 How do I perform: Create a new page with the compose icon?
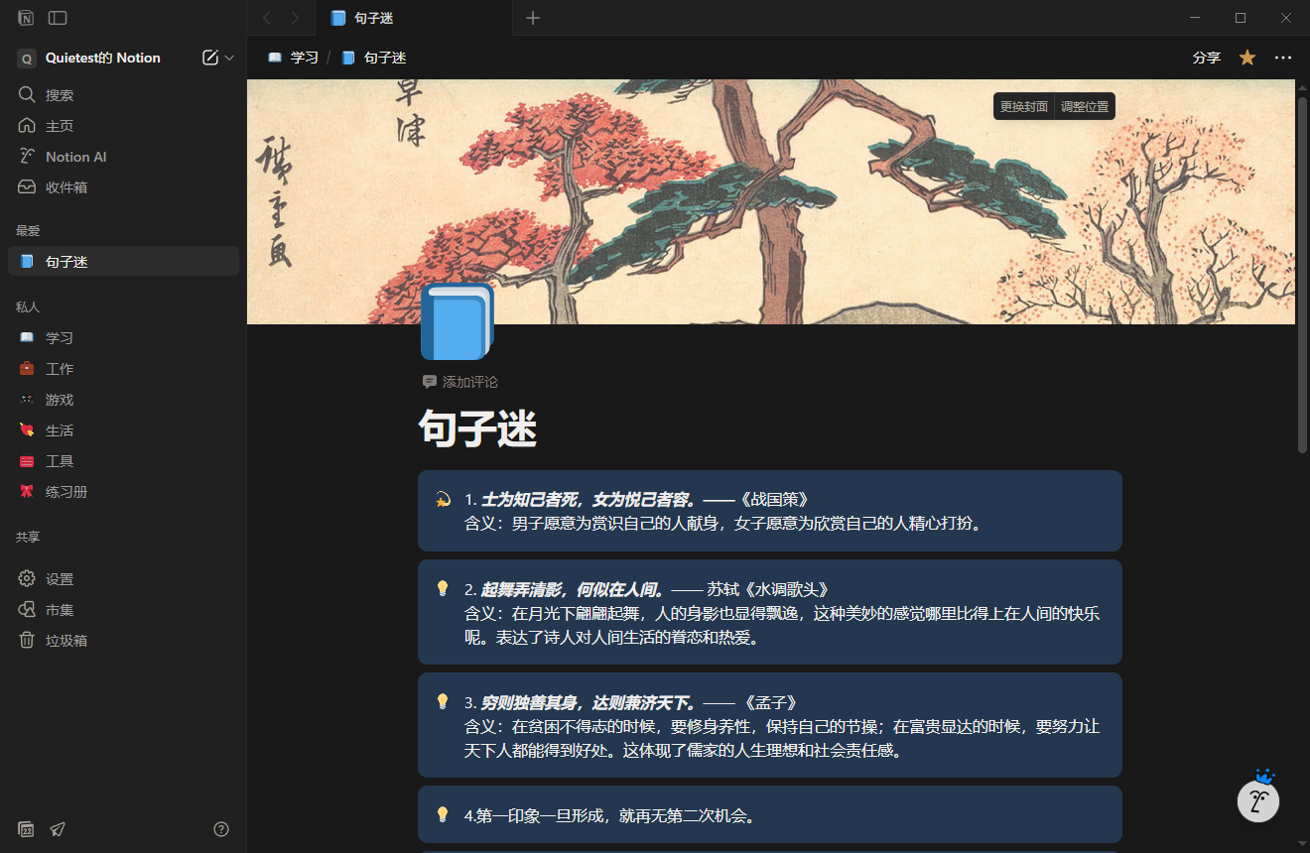(211, 58)
